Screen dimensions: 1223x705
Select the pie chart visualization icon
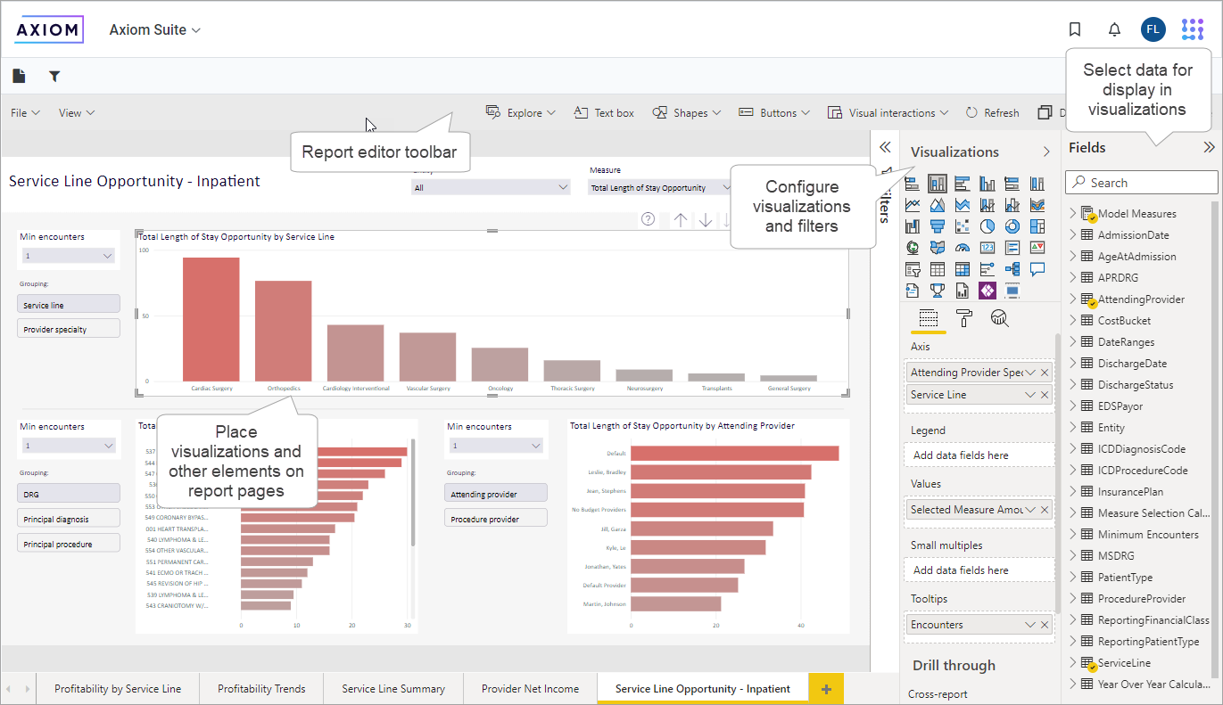click(x=987, y=226)
